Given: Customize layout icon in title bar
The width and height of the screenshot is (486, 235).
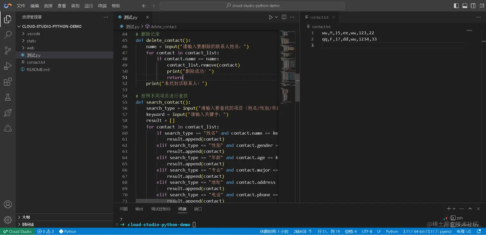Looking at the screenshot, I should 481,6.
